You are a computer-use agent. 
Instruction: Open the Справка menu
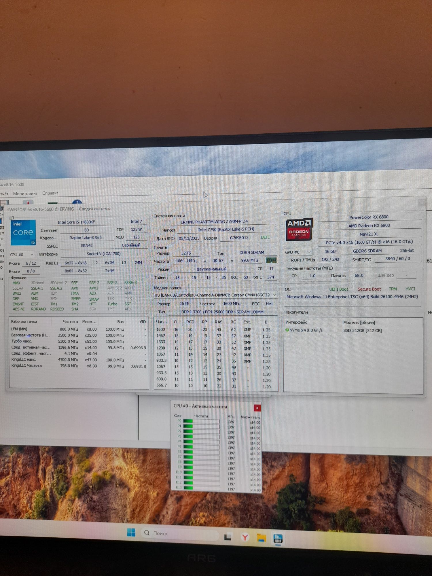click(x=50, y=193)
